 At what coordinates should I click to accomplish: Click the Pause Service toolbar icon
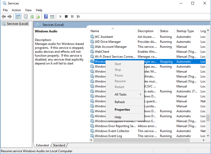(x=72, y=16)
